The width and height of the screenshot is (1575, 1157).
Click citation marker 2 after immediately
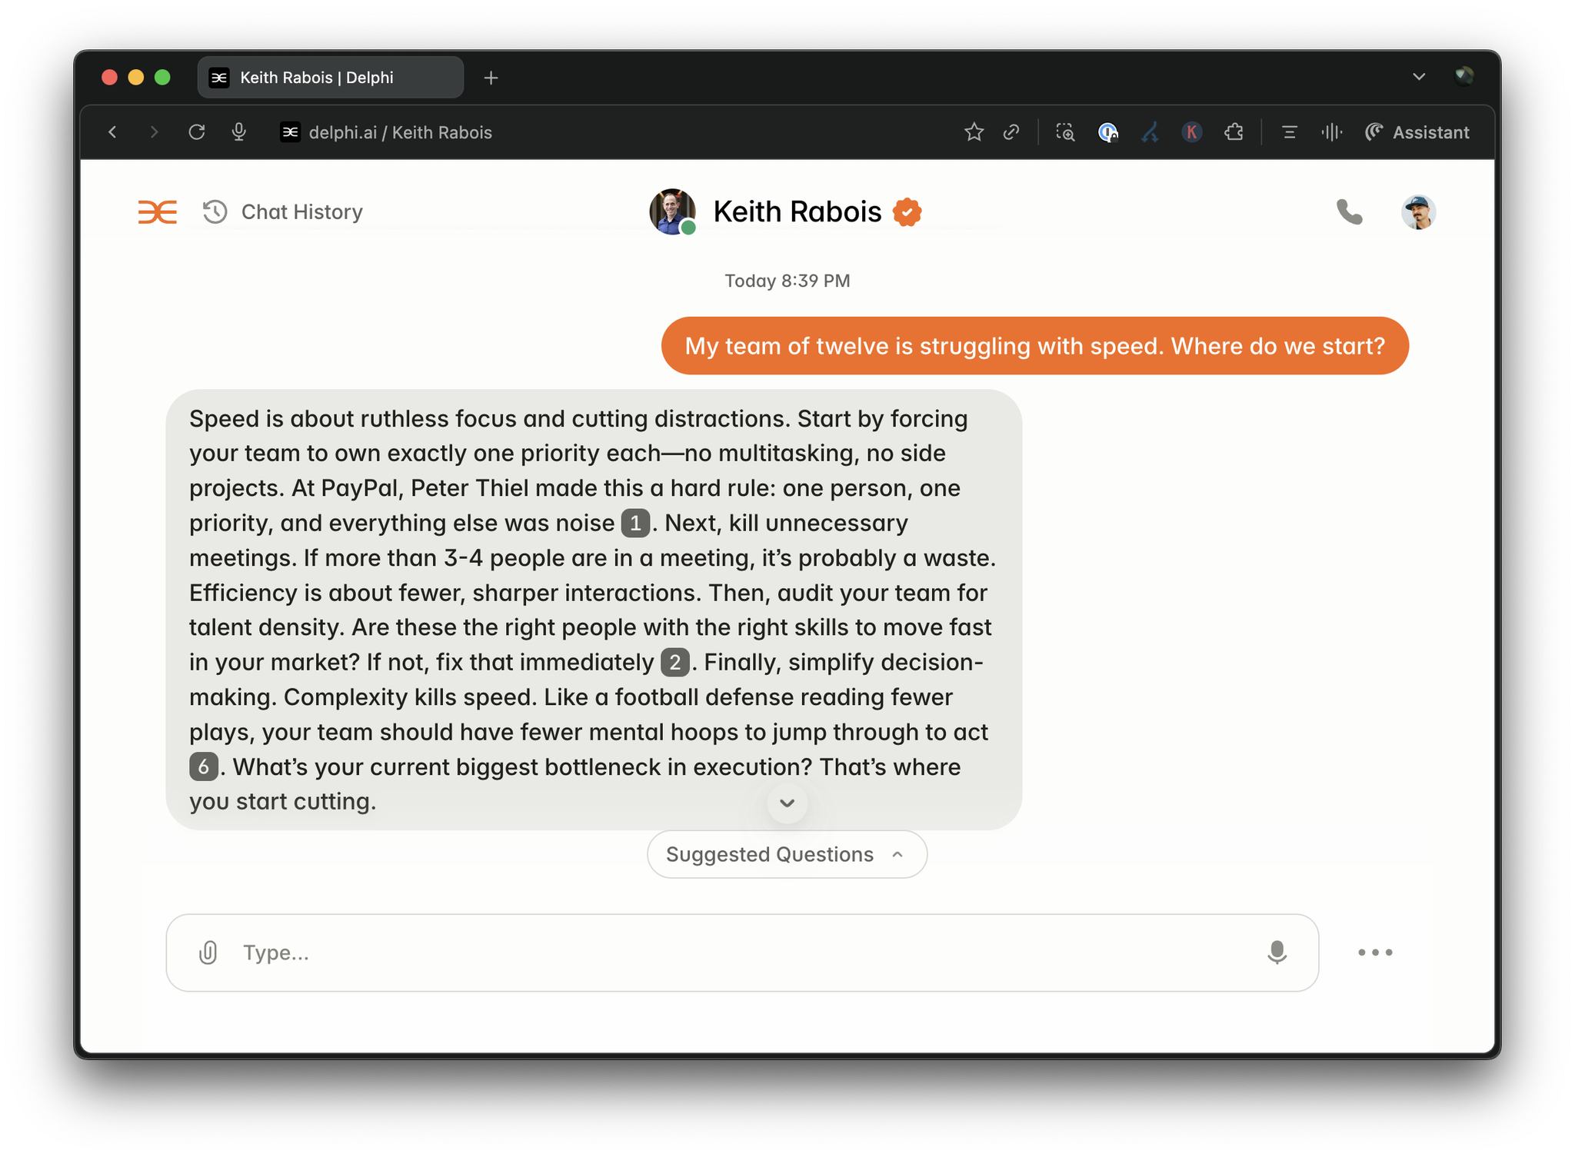tap(674, 662)
